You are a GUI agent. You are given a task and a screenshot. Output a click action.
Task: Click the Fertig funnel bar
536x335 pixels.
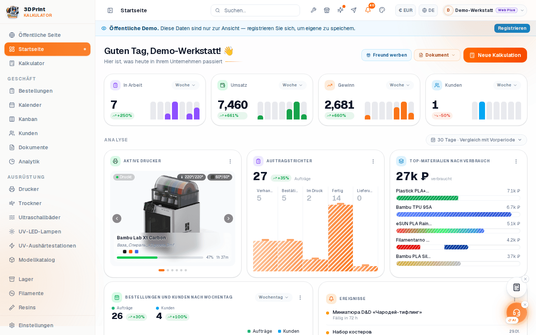tap(341, 237)
